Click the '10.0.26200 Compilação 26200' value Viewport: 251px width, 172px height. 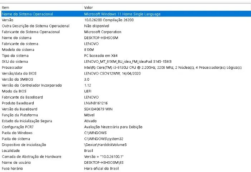[109, 20]
